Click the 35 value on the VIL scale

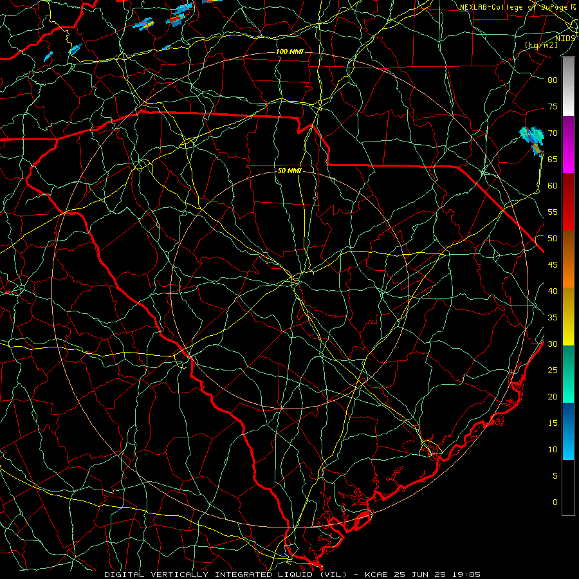pos(553,318)
